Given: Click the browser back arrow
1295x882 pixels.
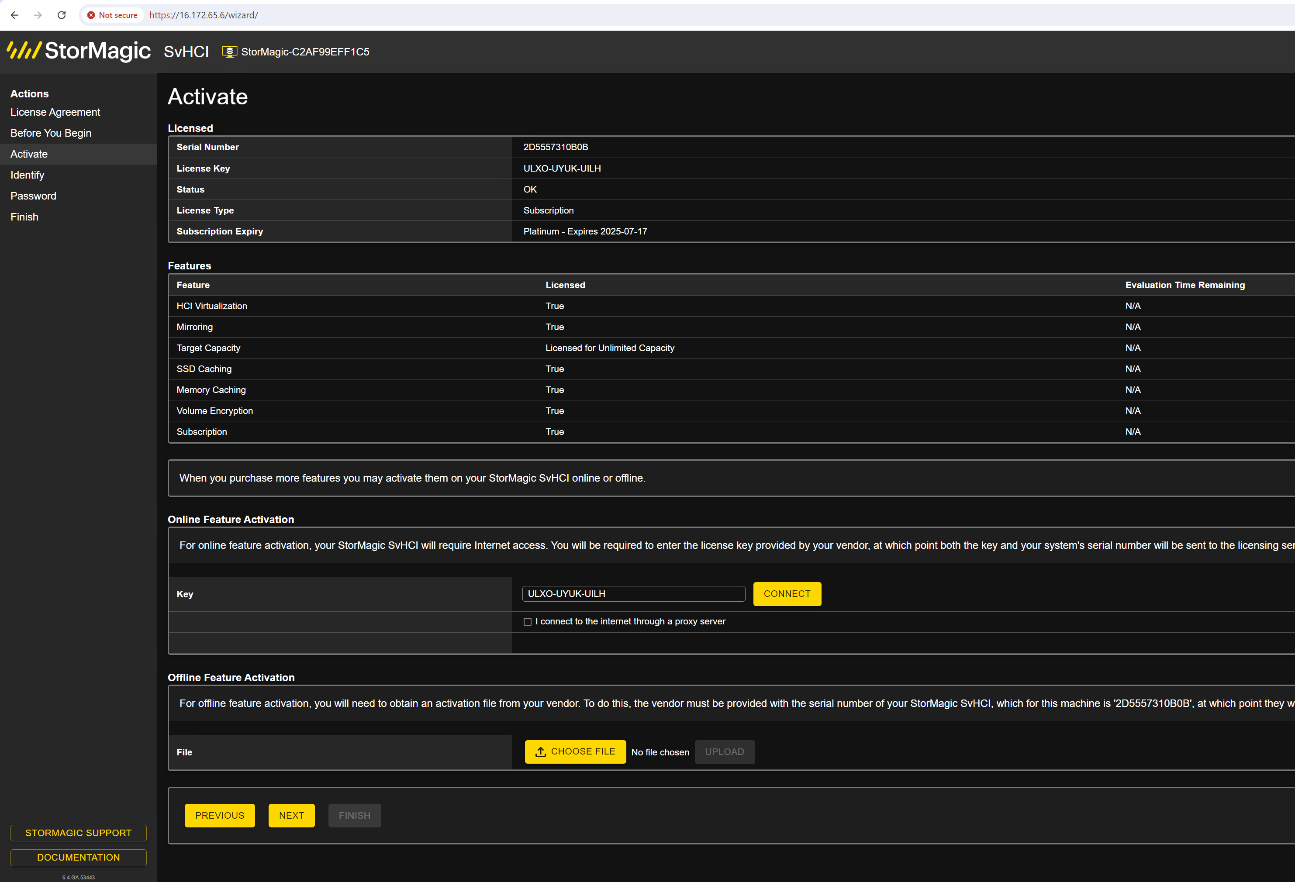Looking at the screenshot, I should [14, 15].
